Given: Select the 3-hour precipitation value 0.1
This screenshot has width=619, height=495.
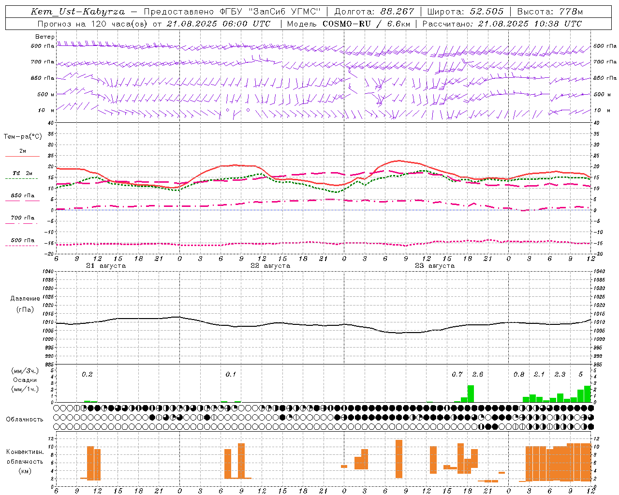Looking at the screenshot, I should pyautogui.click(x=231, y=374).
